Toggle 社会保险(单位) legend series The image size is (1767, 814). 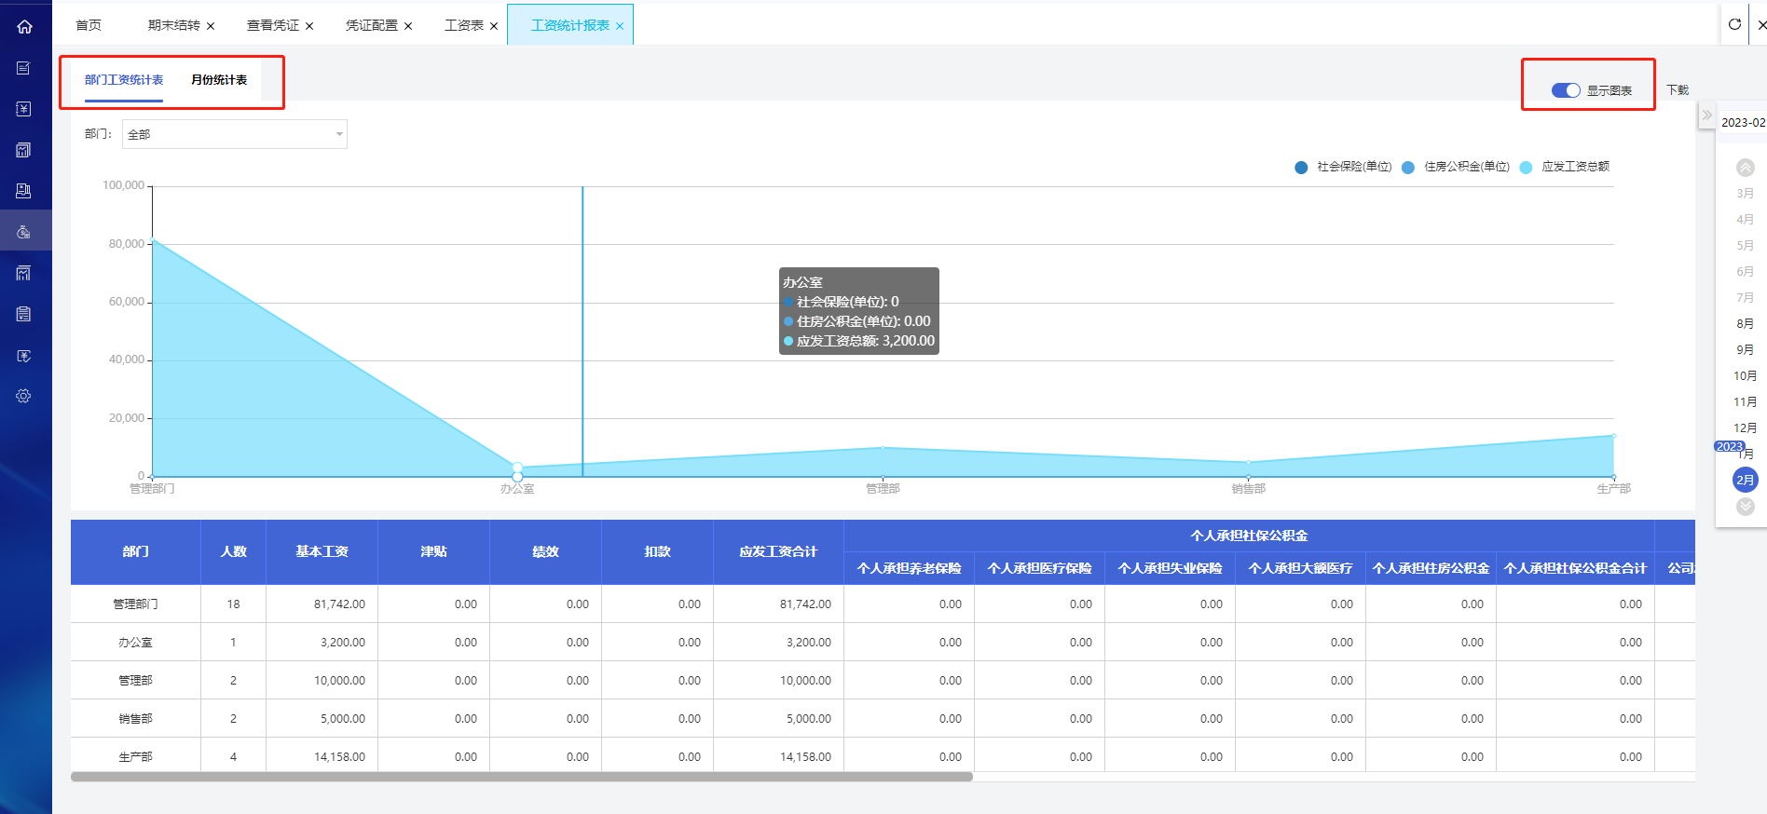(1343, 167)
